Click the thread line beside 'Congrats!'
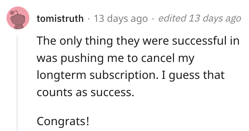Image resolution: width=249 pixels, height=131 pixels. pos(17,121)
